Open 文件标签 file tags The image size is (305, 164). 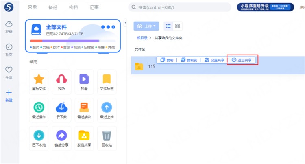click(x=107, y=82)
